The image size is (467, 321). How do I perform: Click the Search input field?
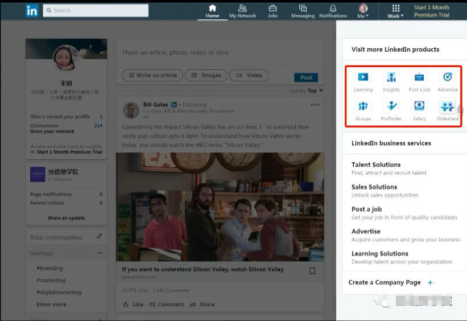96,10
